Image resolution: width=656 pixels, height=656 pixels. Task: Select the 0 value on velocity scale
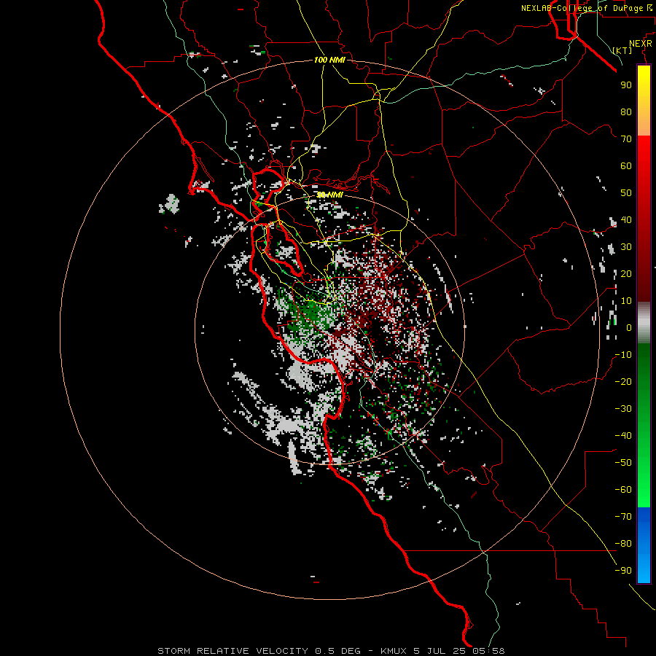click(x=629, y=327)
